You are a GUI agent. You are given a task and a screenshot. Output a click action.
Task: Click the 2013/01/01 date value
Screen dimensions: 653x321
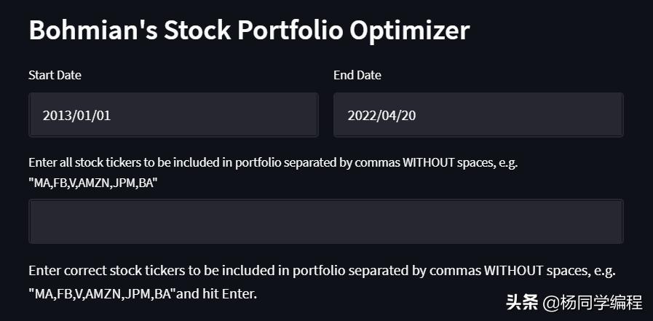76,115
